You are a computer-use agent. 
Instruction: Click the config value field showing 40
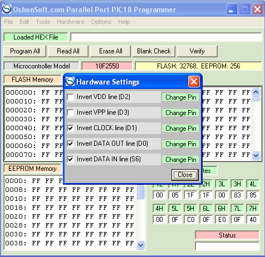pyautogui.click(x=253, y=220)
